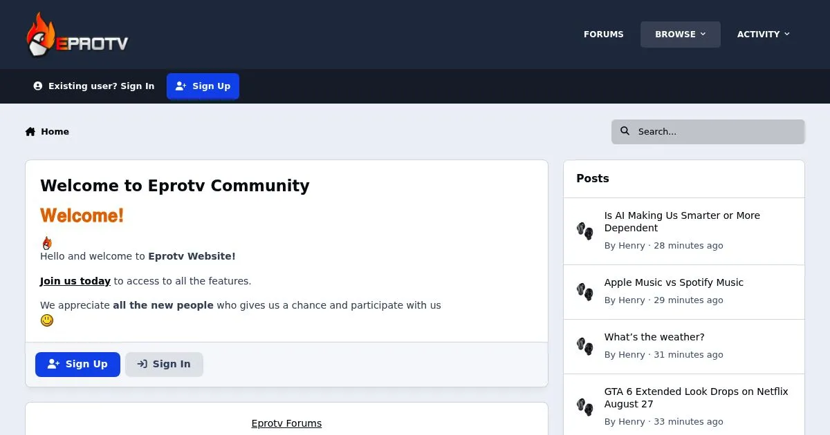This screenshot has height=435, width=830.
Task: Click the avatar beside What's the weather post
Action: coord(585,346)
